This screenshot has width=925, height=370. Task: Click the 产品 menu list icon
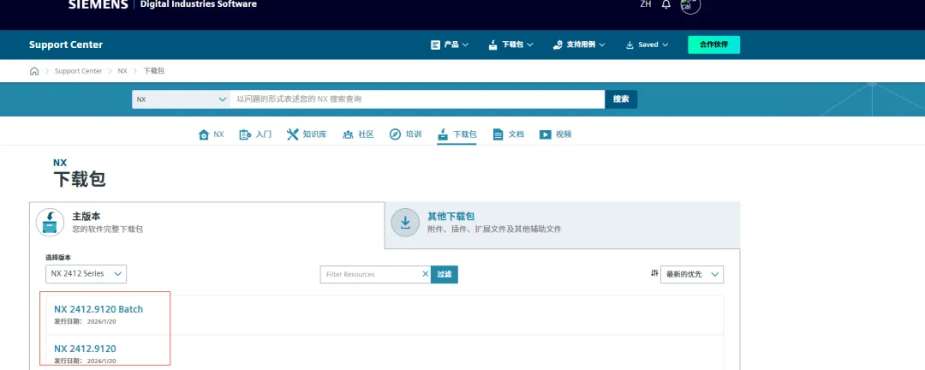pyautogui.click(x=435, y=45)
